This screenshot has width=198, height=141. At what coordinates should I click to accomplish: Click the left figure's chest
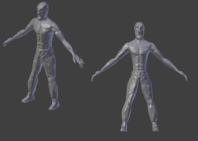(x=43, y=28)
